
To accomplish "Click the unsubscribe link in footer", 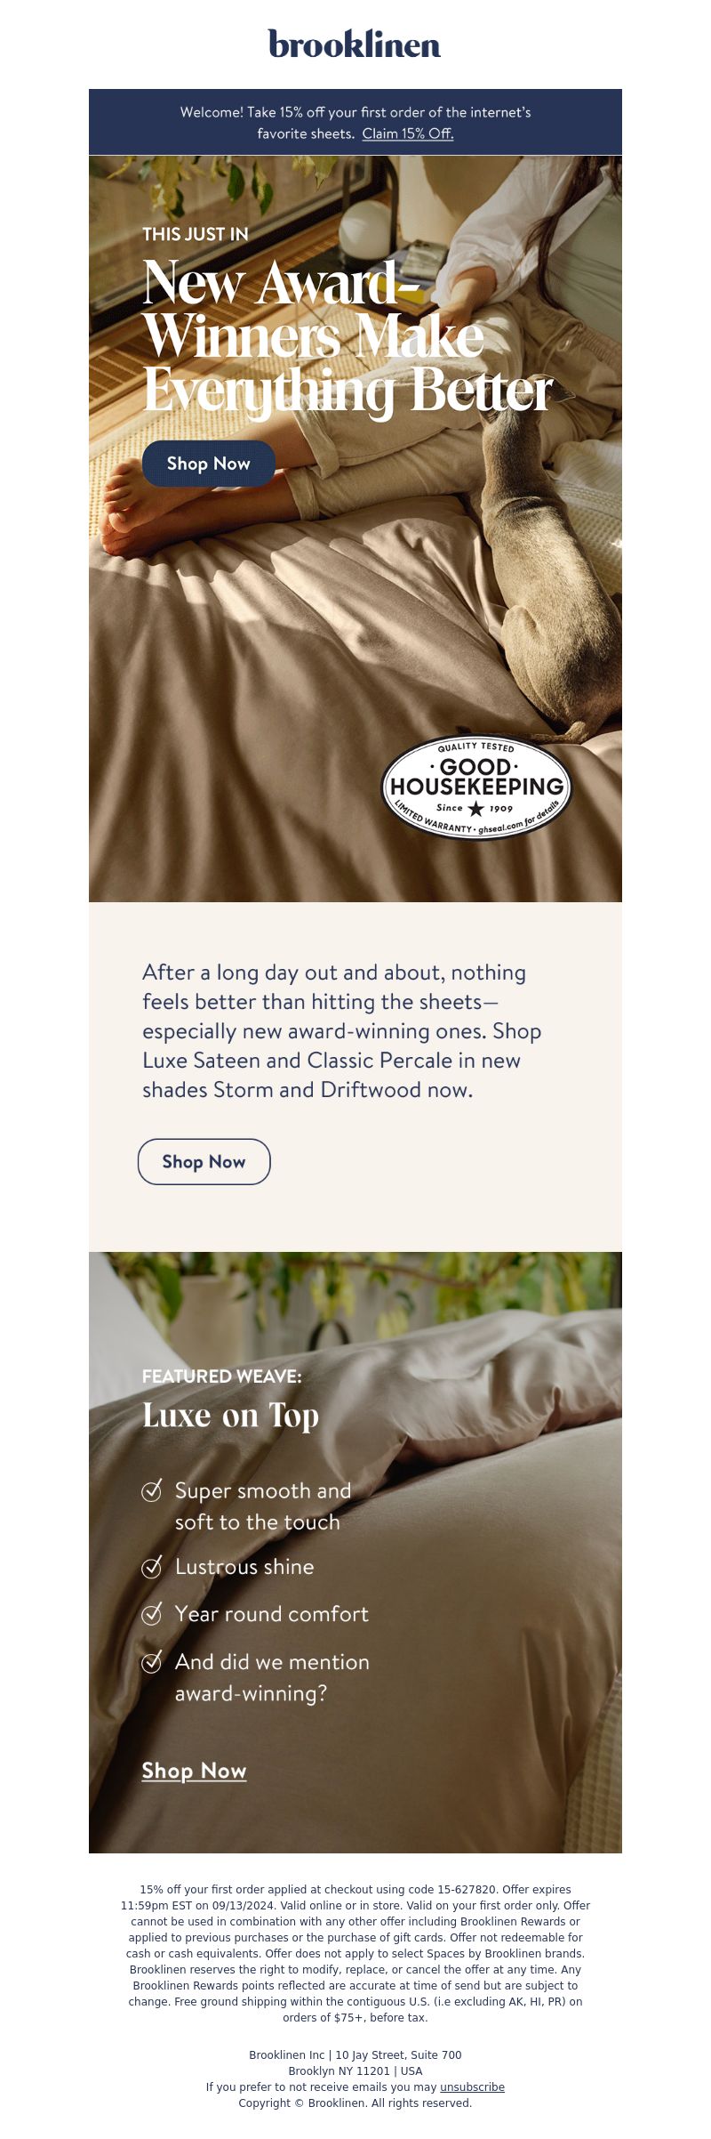I will point(472,2087).
